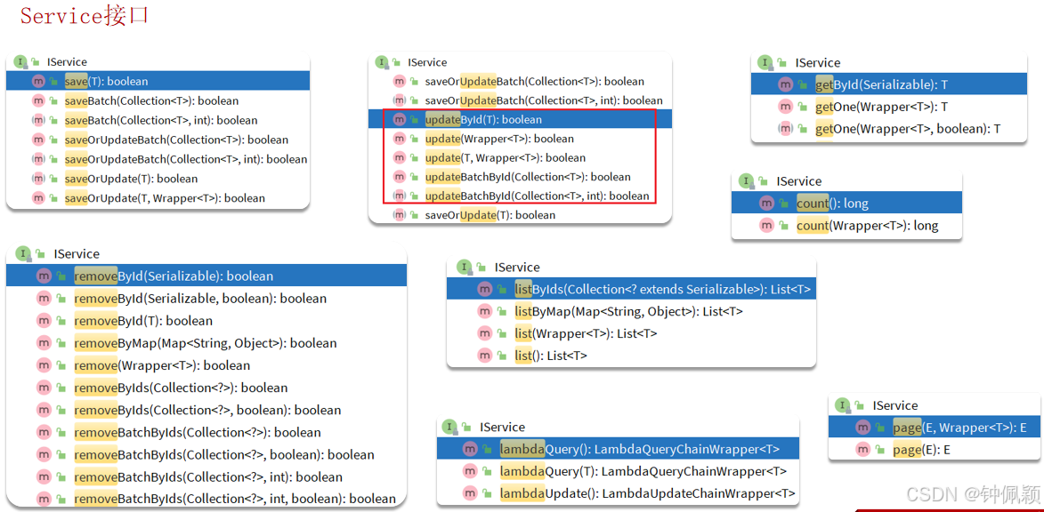1044x512 pixels.
Task: Click the method icon beside updateById(T): boolean
Action: pos(399,120)
